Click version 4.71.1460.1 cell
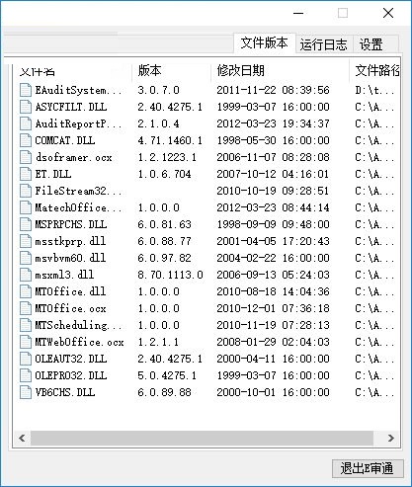Screen dimensions: 412x487 (170, 140)
